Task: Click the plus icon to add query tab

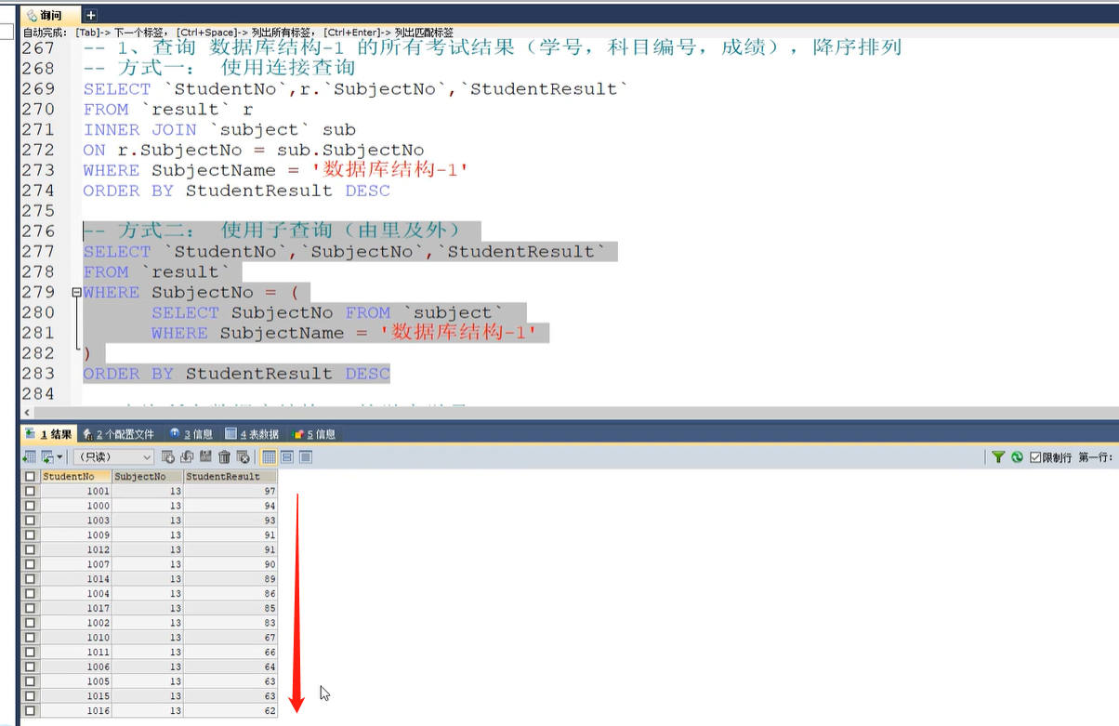Action: pos(90,15)
